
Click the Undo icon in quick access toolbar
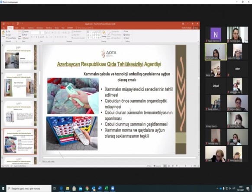(8, 24)
